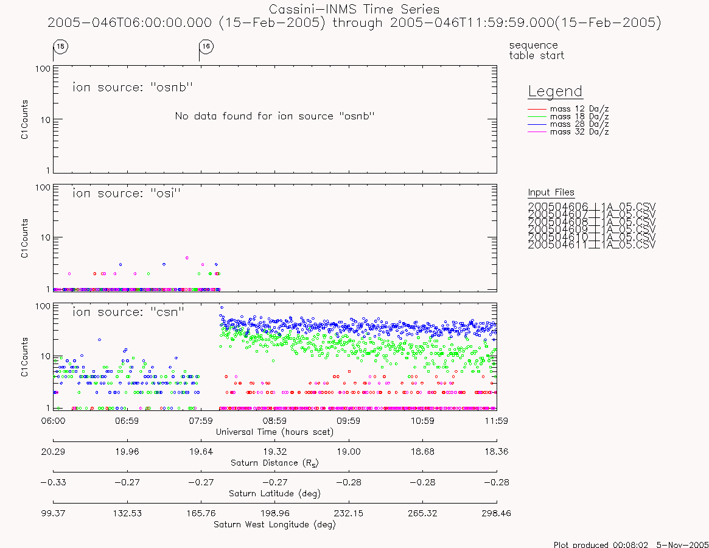Image resolution: width=709 pixels, height=548 pixels.
Task: Click the blue mass 28 Da/z legend line
Action: [537, 124]
